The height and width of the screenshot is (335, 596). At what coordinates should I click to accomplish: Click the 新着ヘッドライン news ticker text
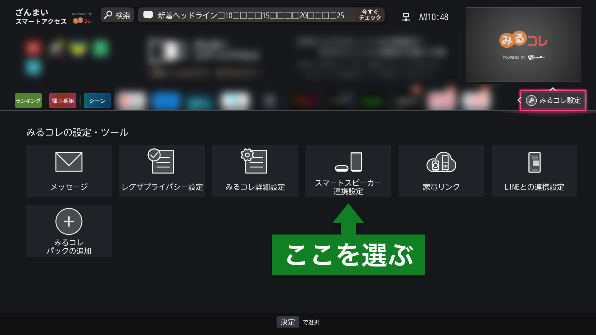[251, 16]
